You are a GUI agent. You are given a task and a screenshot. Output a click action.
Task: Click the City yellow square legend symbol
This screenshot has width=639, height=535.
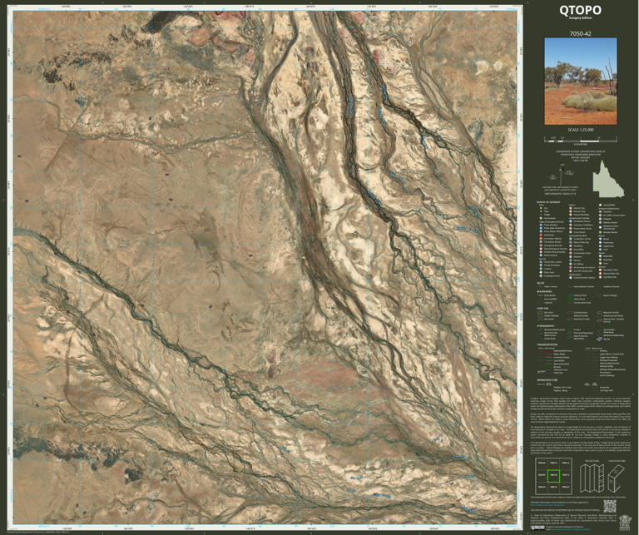[541, 208]
